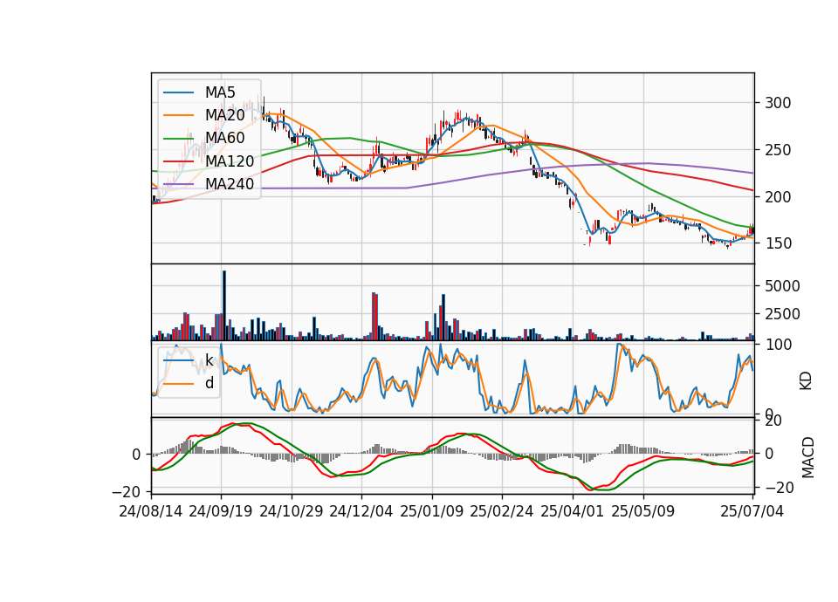Image resolution: width=838 pixels, height=602 pixels.
Task: Click the 150 price axis tick
Action: [x=778, y=243]
